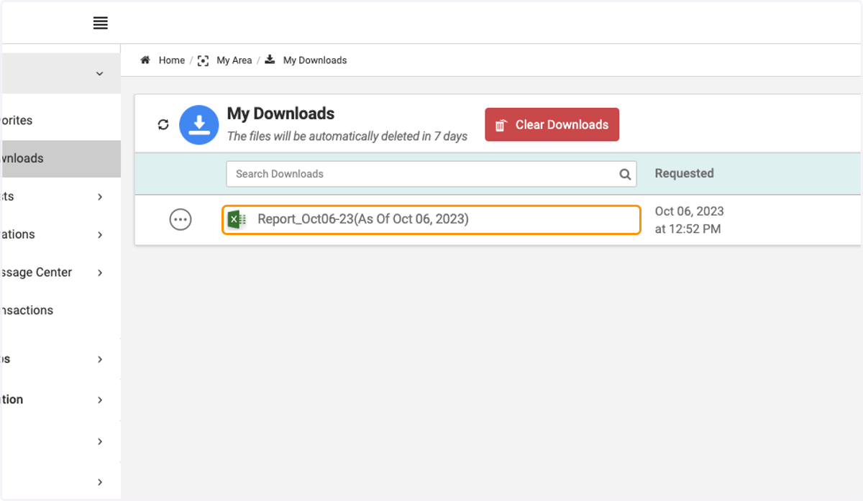The height and width of the screenshot is (501, 863).
Task: Select the Downloads sidebar item
Action: point(60,158)
